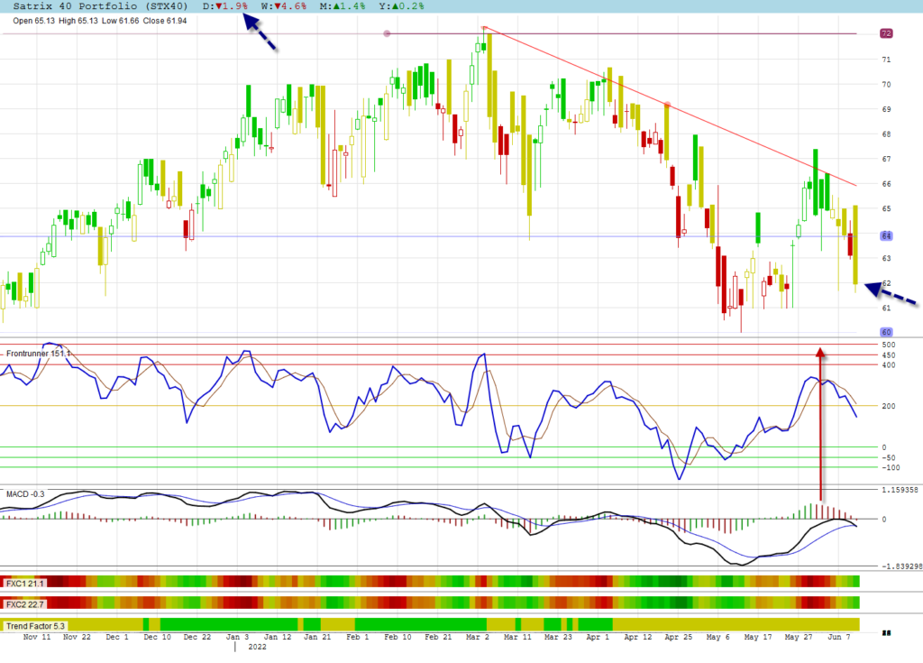Click the -100 level on the Frontrunner scale
923x663 pixels.
coord(890,468)
